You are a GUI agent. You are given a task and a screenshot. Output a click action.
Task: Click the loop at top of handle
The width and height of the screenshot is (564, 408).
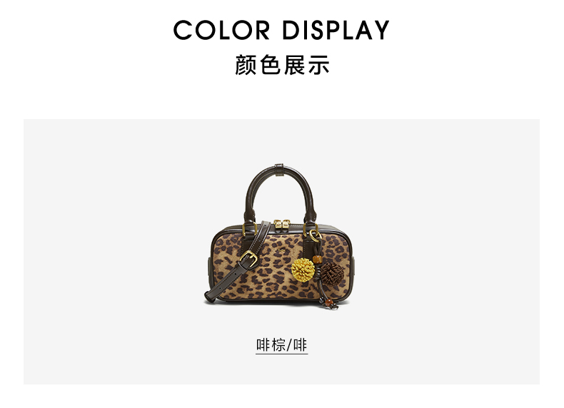pos(278,170)
